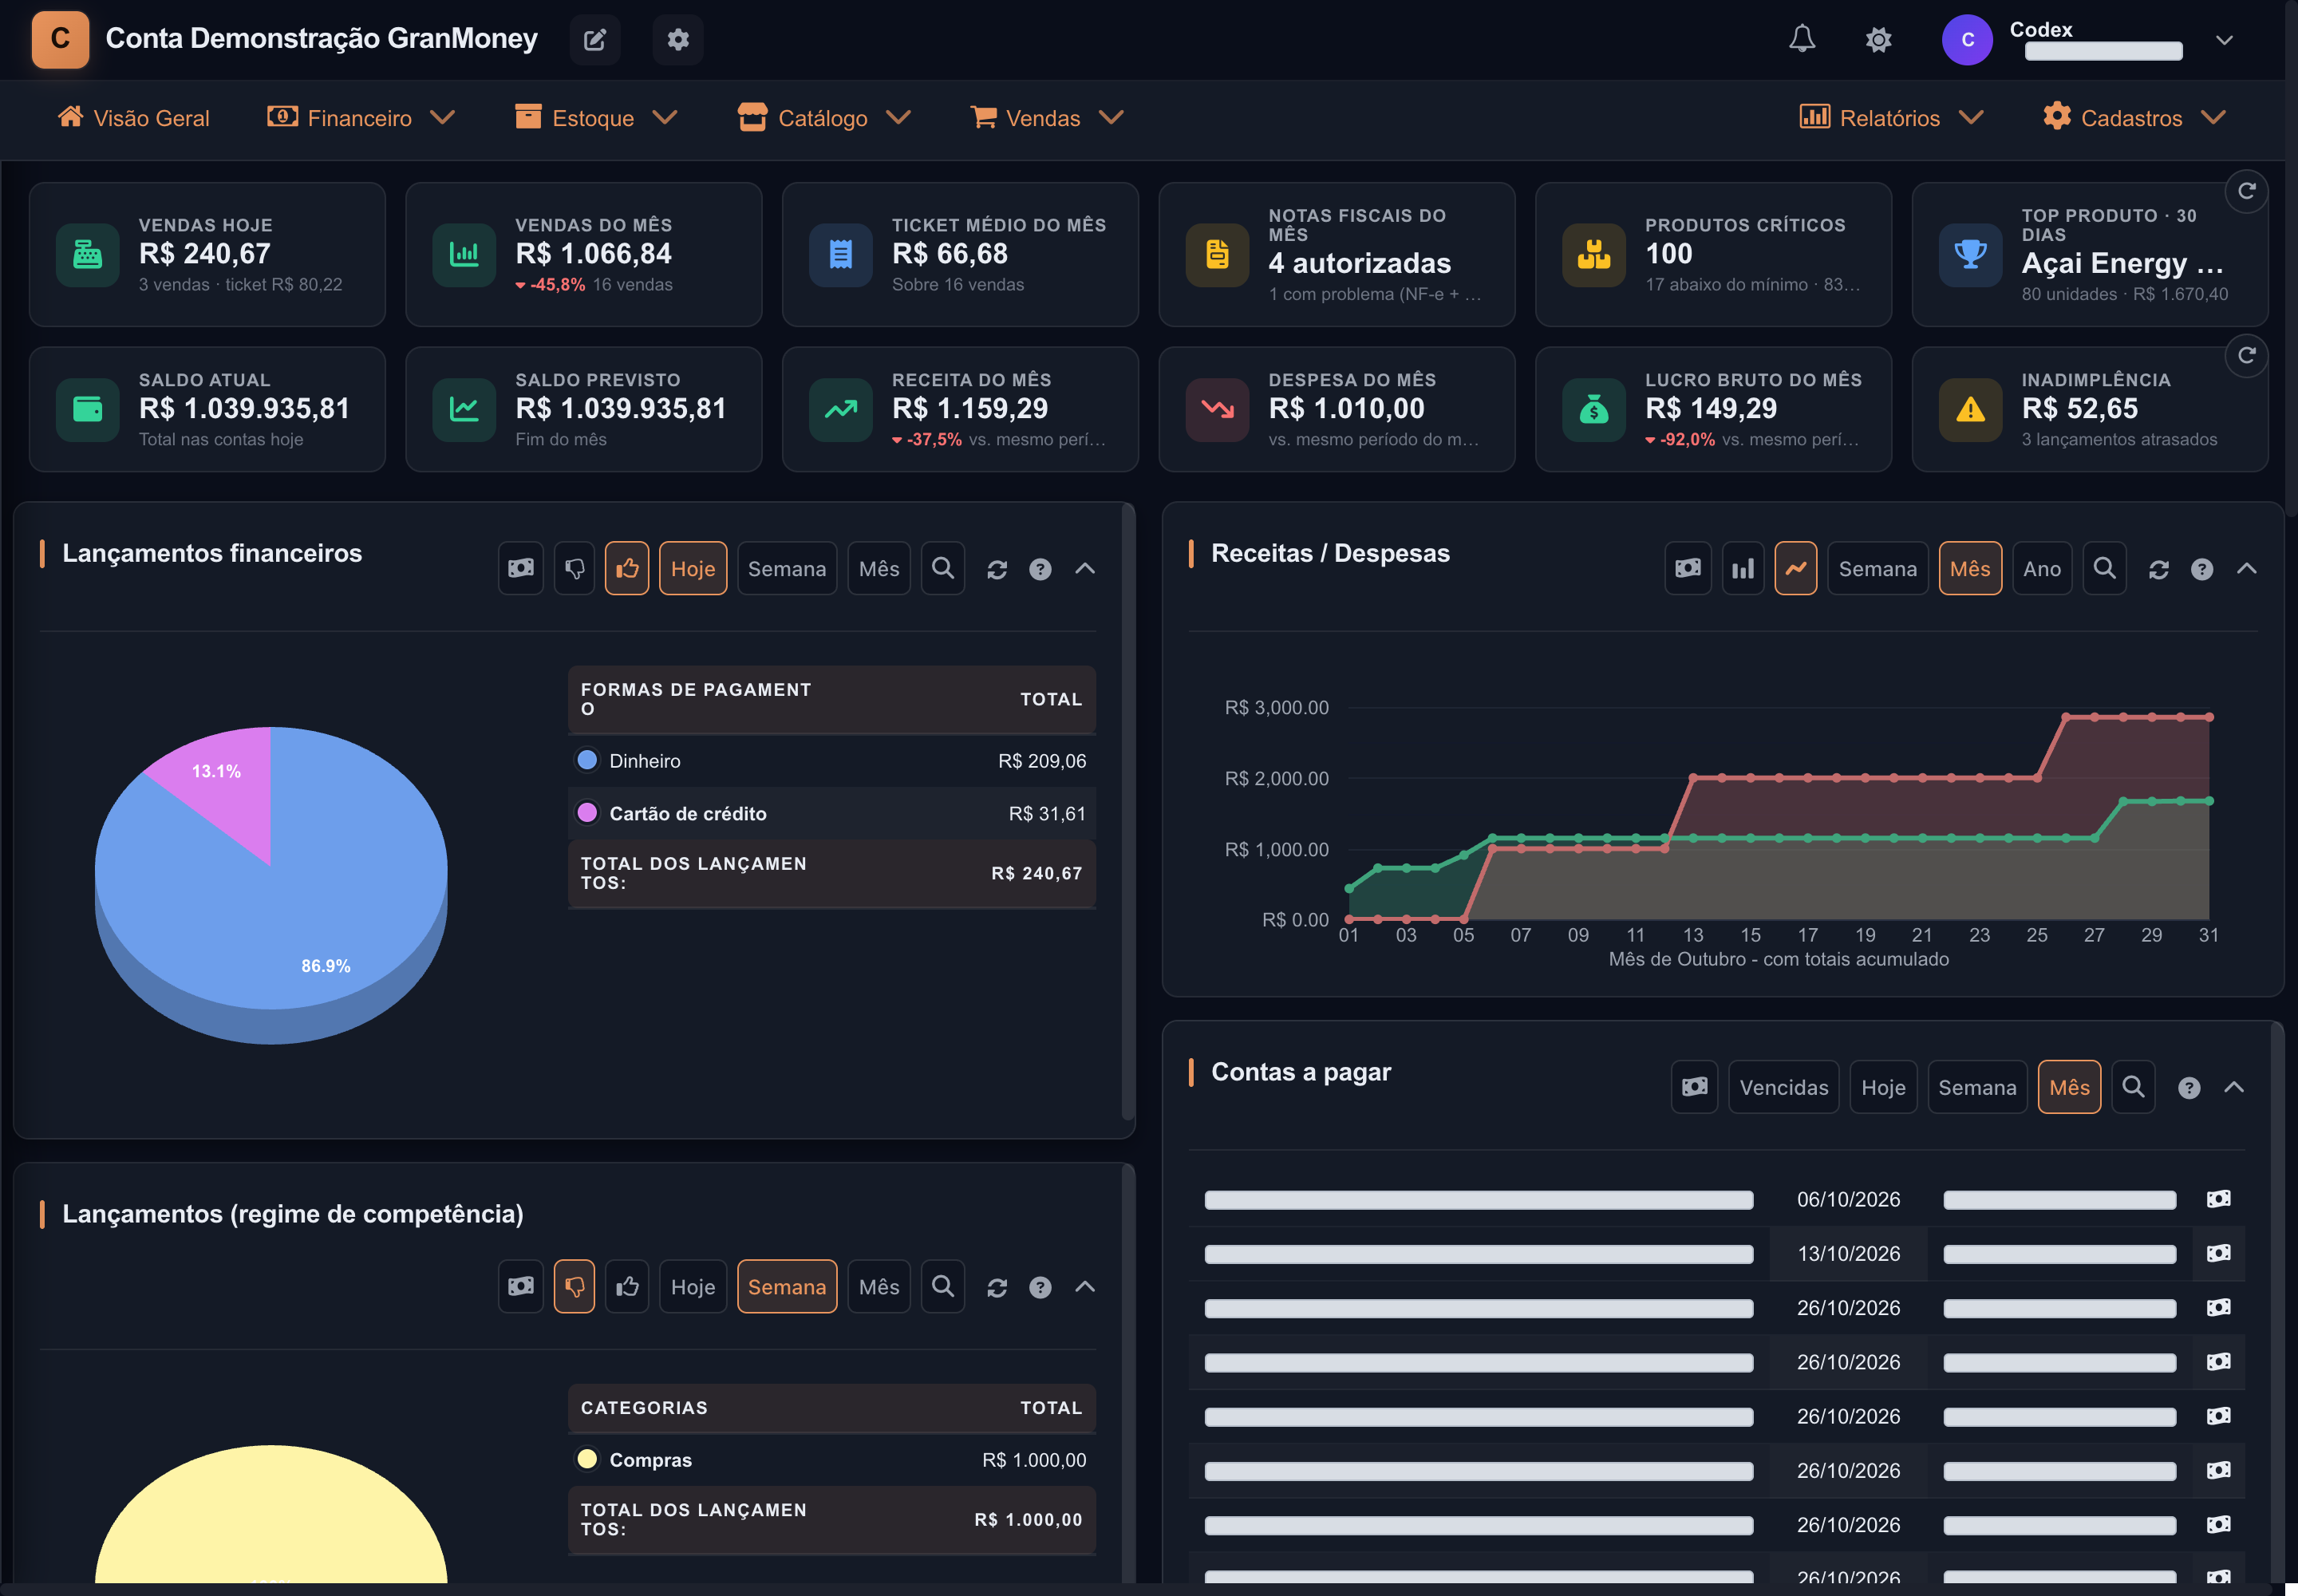Reload the Lançamentos financeiros panel
Image resolution: width=2298 pixels, height=1596 pixels.
click(x=997, y=569)
